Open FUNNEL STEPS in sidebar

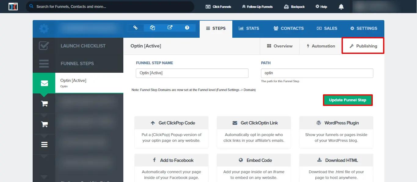coord(77,64)
